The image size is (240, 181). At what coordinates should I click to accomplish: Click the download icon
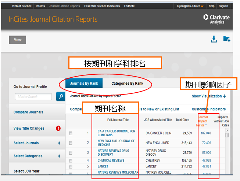(x=214, y=39)
